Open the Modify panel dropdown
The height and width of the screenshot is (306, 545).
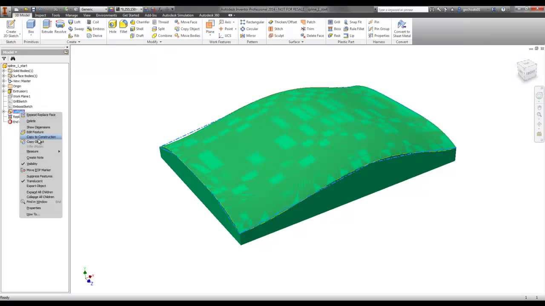154,42
